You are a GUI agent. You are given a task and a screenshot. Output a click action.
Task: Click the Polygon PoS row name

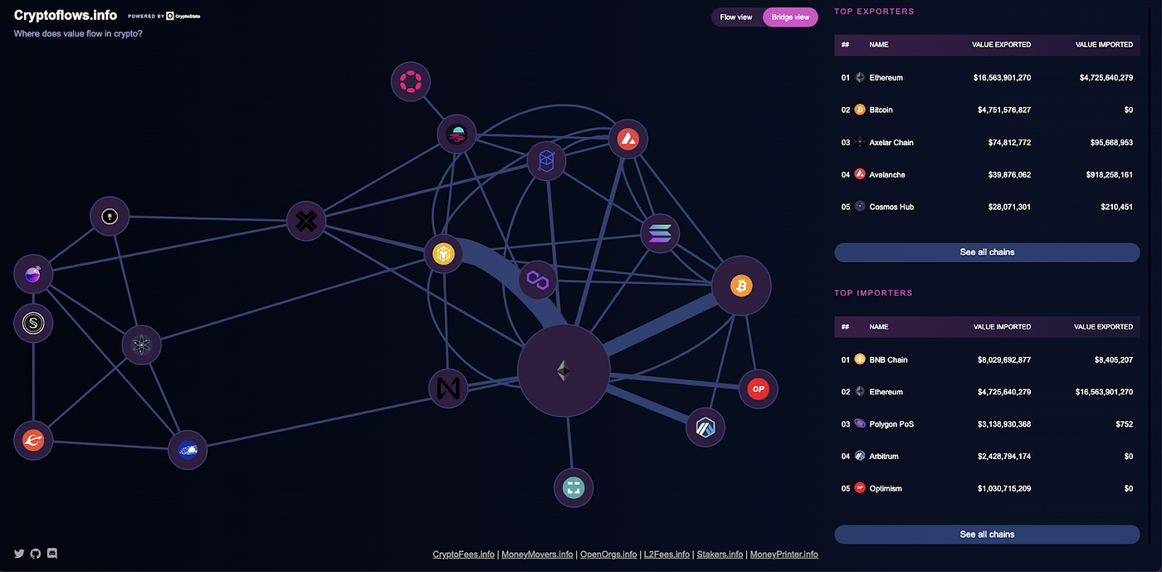pyautogui.click(x=891, y=424)
